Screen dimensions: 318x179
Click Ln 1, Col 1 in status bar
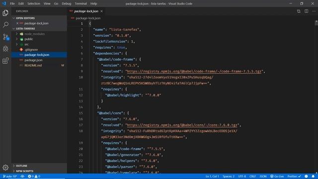[212, 177]
